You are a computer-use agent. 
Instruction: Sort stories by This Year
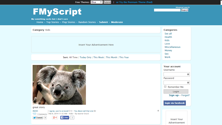(x=124, y=57)
